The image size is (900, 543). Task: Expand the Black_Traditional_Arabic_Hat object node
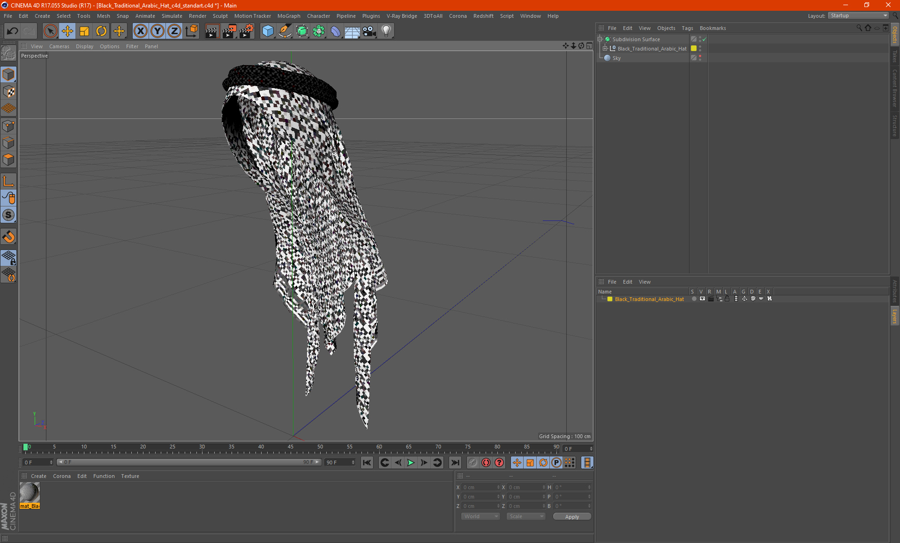605,49
